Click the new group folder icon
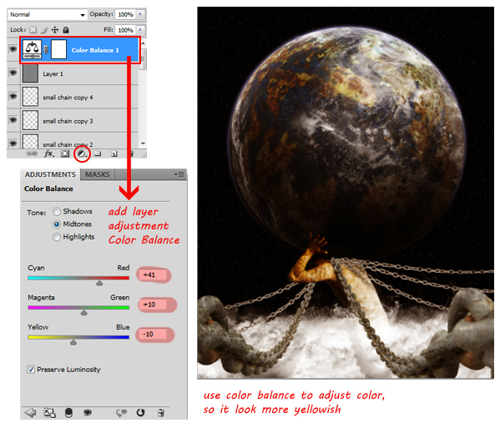The width and height of the screenshot is (500, 428). pos(98,154)
